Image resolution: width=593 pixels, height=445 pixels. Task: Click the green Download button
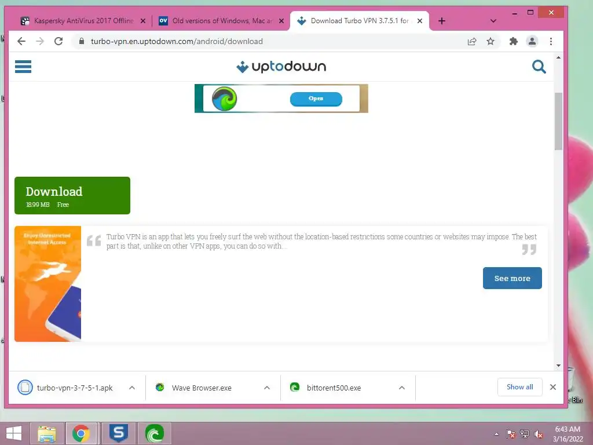[x=72, y=196]
